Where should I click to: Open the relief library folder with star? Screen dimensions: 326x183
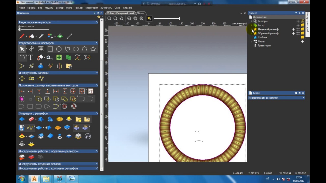(x=78, y=119)
